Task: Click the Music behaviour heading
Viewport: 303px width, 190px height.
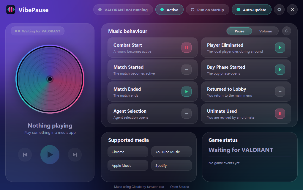Action: (x=128, y=31)
